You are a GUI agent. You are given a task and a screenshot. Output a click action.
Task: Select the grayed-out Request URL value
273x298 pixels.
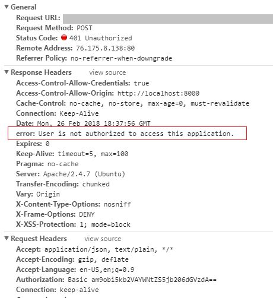point(168,19)
